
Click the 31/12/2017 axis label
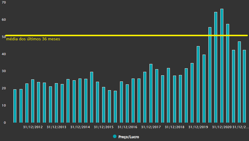coord(151,127)
